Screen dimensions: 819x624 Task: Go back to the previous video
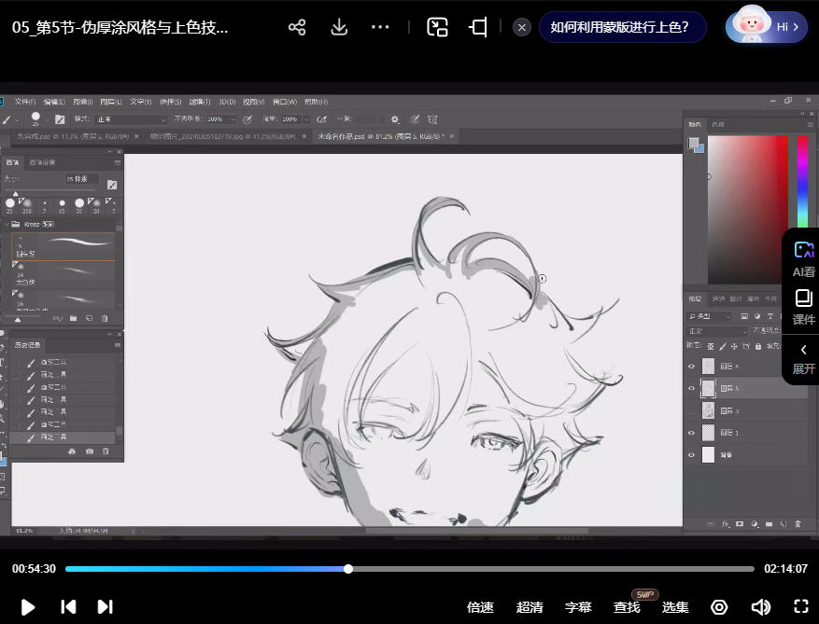[68, 607]
